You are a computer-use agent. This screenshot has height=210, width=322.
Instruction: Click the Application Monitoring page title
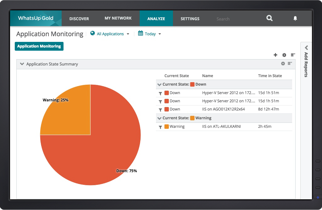pyautogui.click(x=50, y=34)
